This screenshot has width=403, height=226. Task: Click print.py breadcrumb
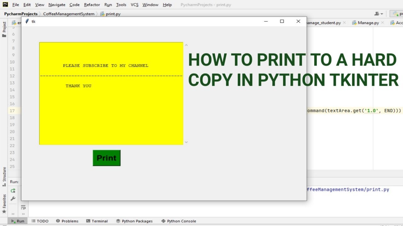[111, 14]
